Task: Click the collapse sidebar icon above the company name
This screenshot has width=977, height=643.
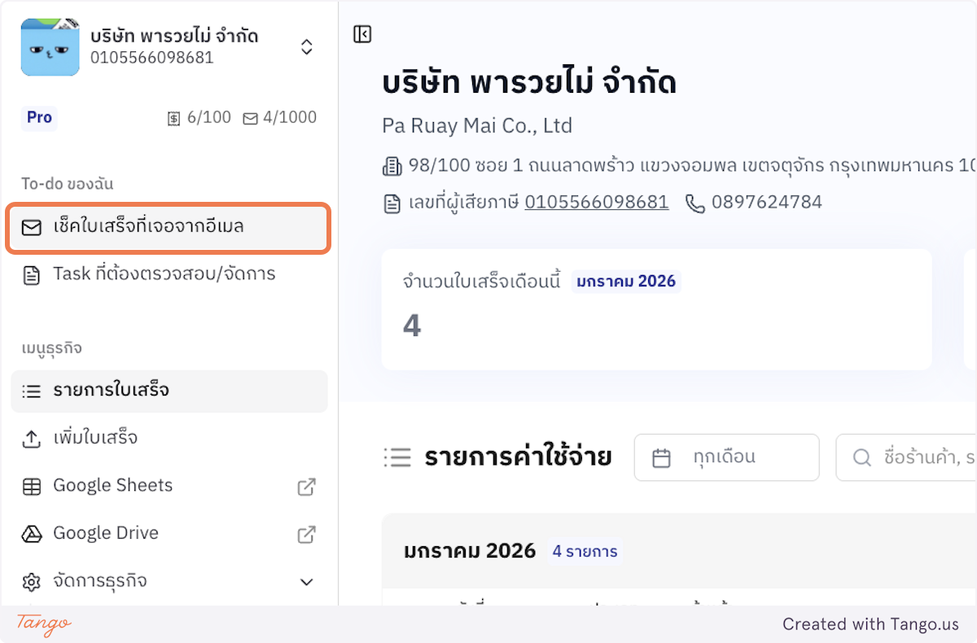Action: pyautogui.click(x=361, y=34)
